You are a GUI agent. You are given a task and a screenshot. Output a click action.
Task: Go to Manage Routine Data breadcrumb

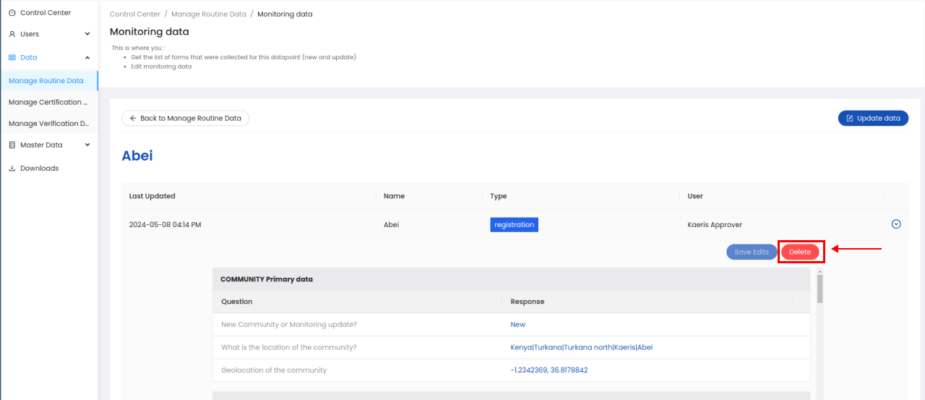(209, 14)
